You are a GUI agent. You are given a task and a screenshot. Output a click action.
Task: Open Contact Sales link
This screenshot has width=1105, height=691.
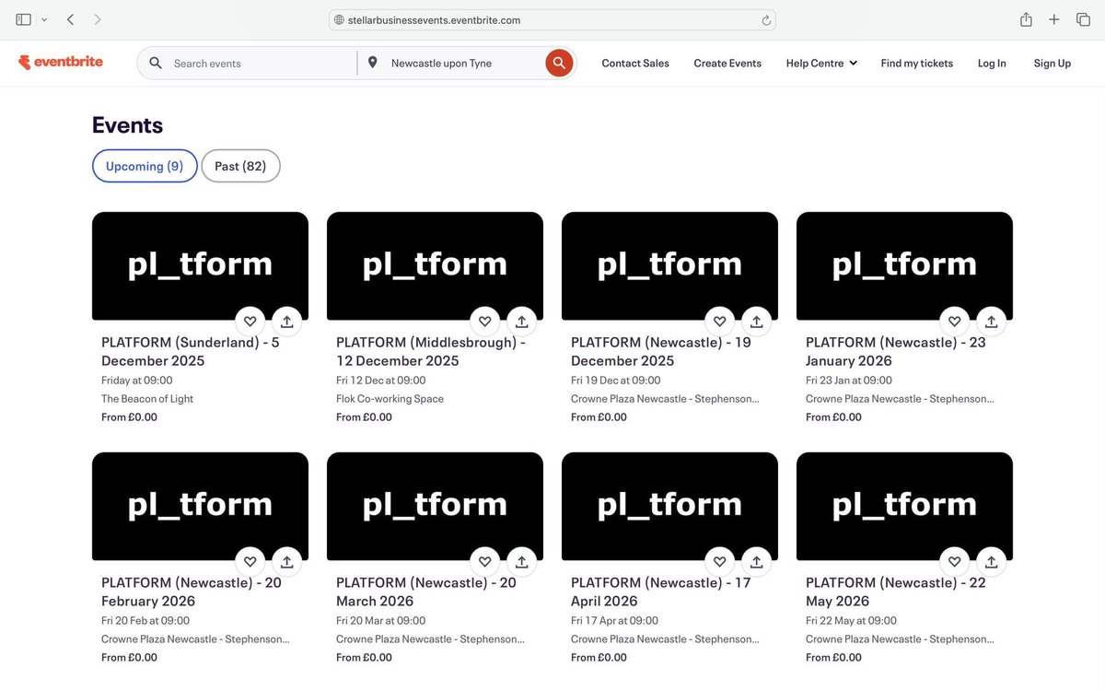point(635,63)
